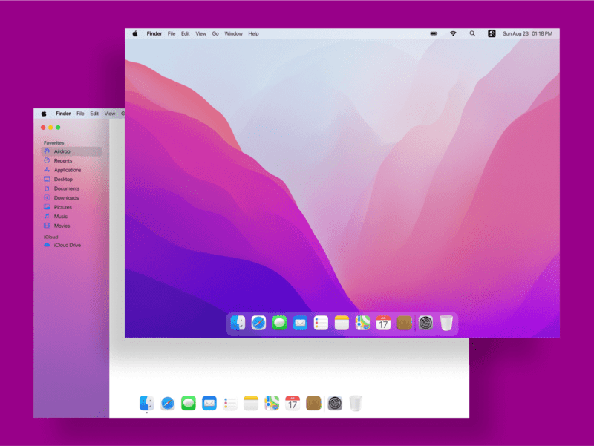Open Notes in the front window dock
Image resolution: width=594 pixels, height=446 pixels.
point(342,323)
